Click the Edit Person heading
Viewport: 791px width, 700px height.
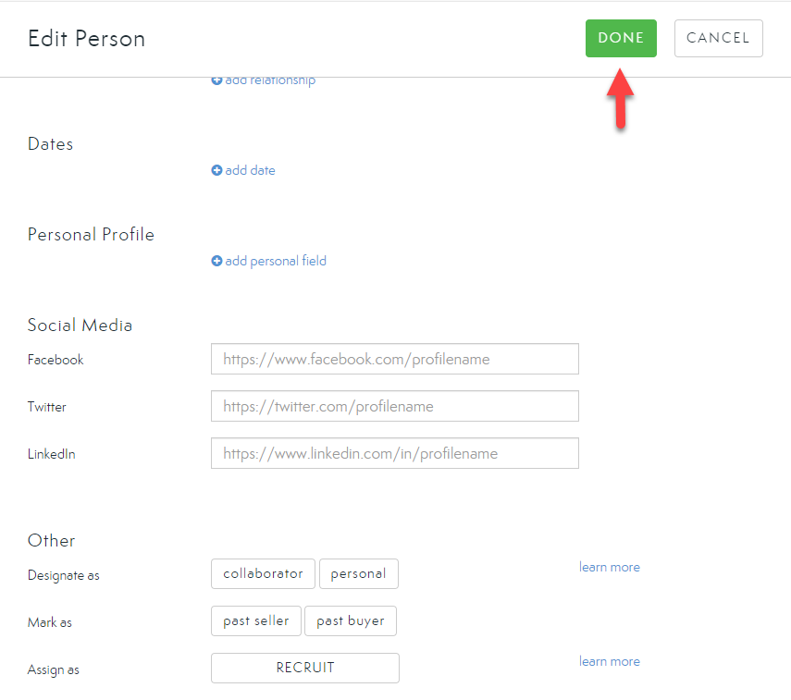(x=86, y=39)
